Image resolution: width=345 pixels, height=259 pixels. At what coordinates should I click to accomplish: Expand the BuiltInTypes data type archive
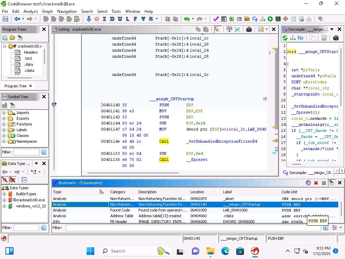[x=4, y=194]
